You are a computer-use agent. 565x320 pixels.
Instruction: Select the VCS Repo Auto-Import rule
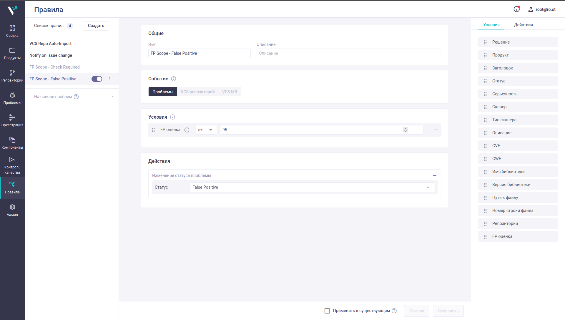(x=50, y=44)
